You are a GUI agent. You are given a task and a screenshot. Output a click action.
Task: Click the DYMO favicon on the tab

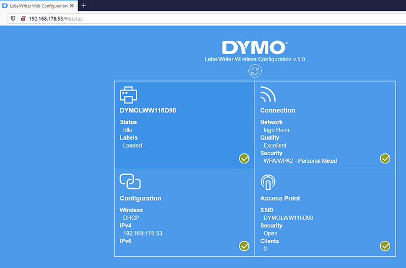[x=5, y=5]
